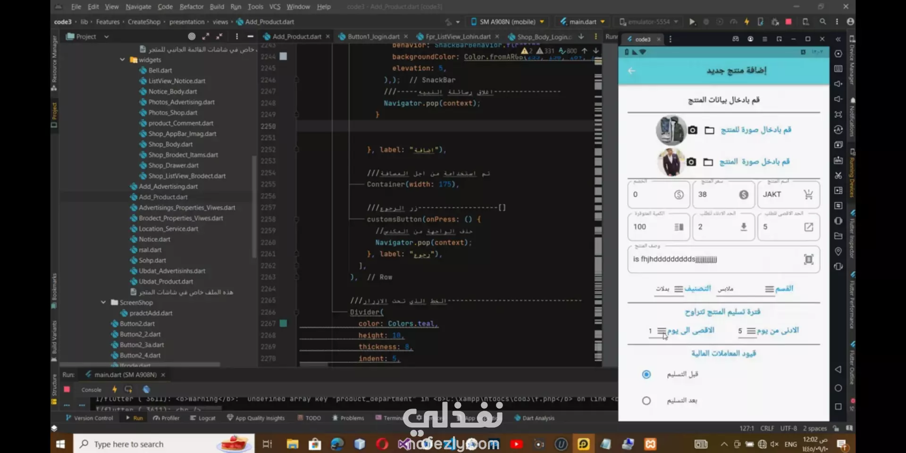The height and width of the screenshot is (453, 906).
Task: Select opened file target icon in Project panel
Action: click(x=192, y=36)
